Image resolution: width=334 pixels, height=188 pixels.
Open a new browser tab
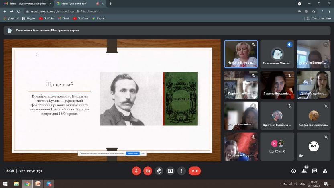pos(110,4)
